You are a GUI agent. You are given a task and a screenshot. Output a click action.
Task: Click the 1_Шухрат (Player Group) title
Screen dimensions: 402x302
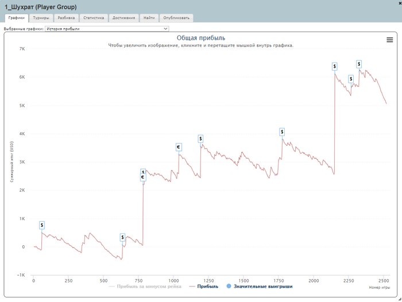[x=41, y=7]
